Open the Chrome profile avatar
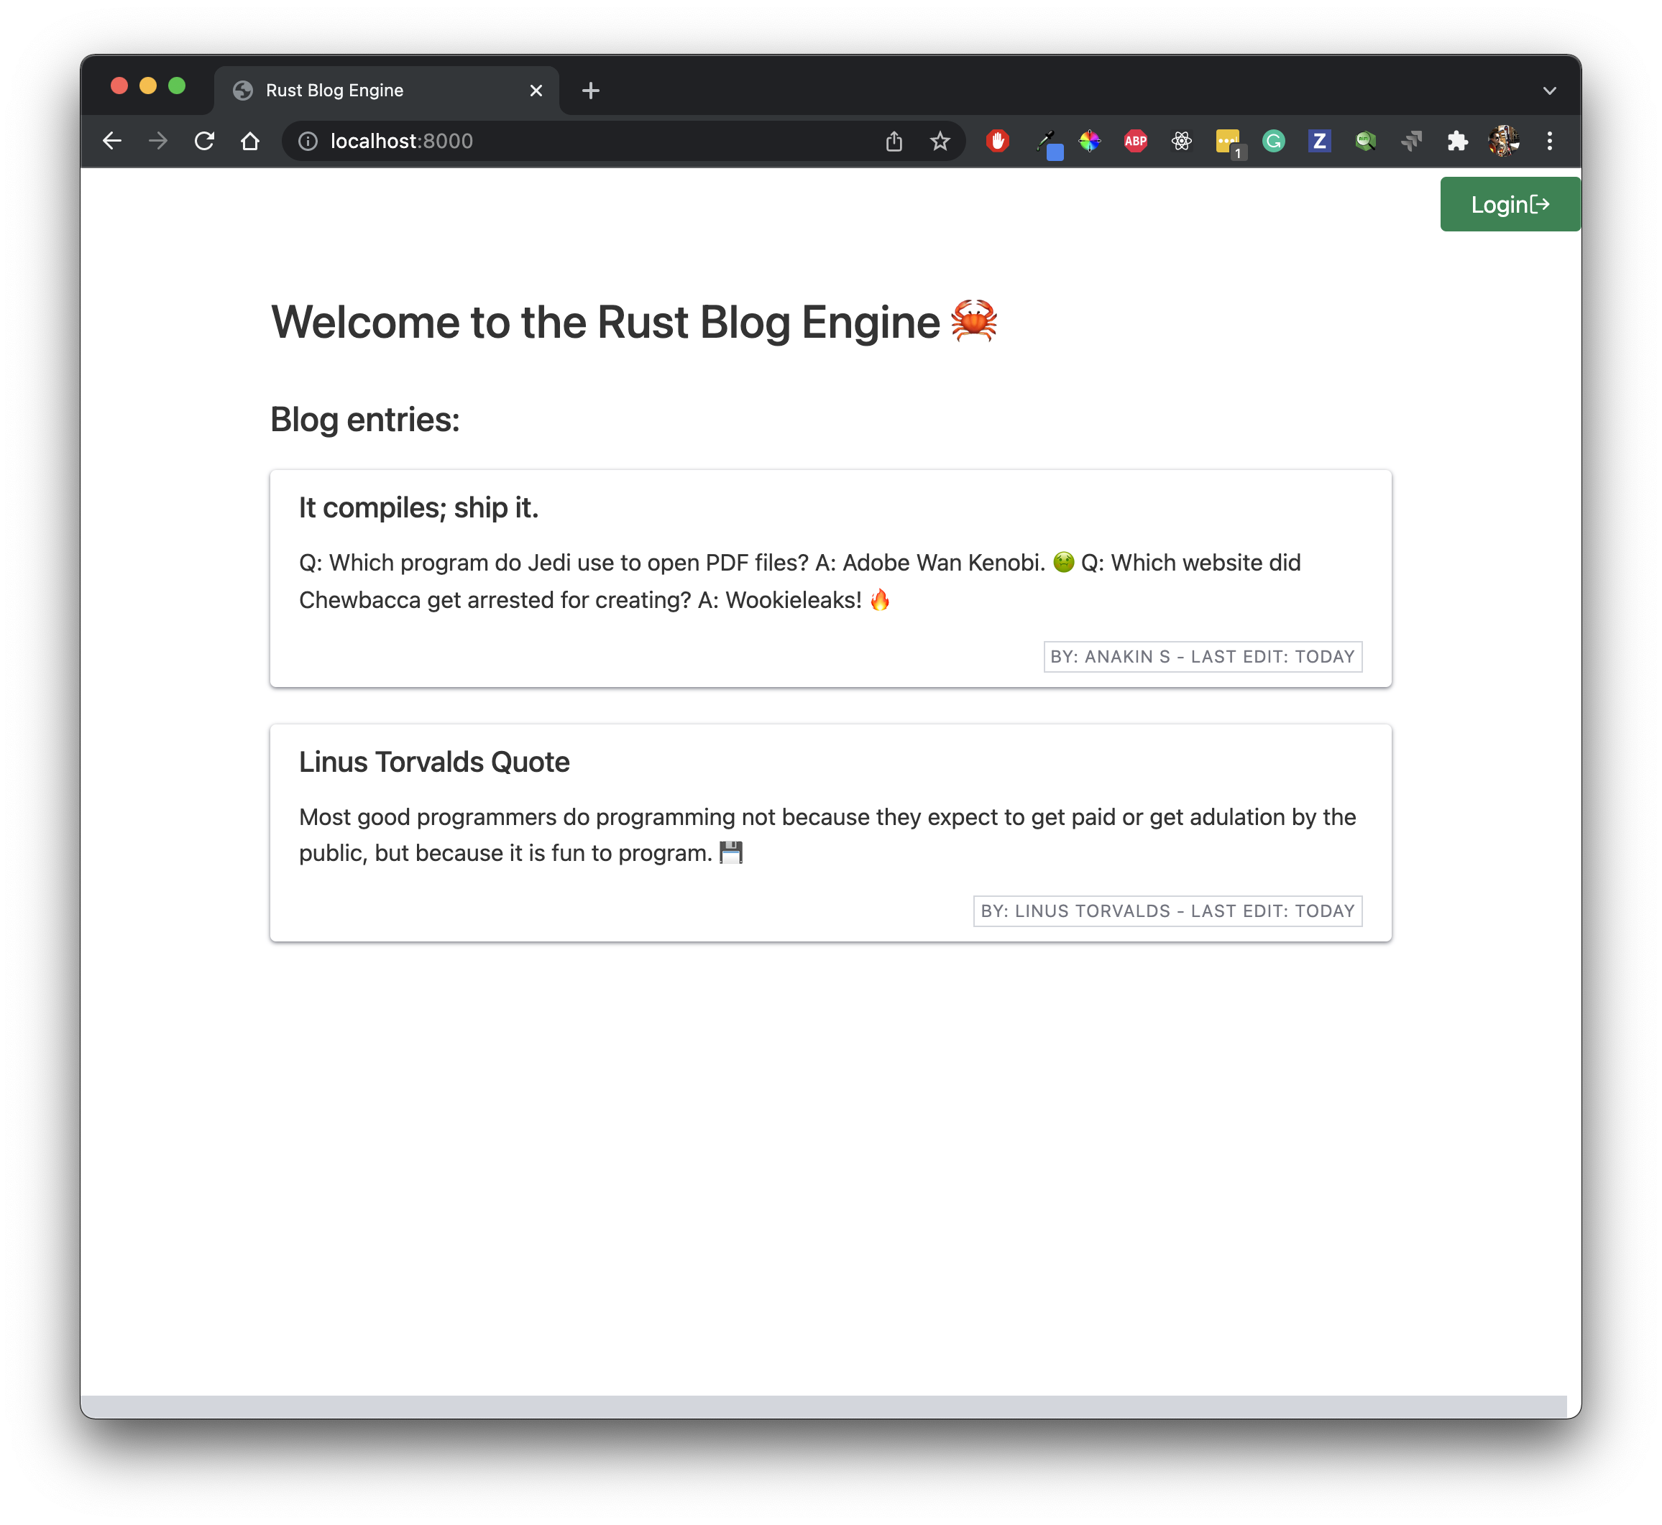This screenshot has height=1525, width=1662. (1504, 141)
